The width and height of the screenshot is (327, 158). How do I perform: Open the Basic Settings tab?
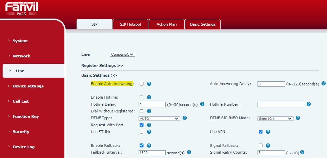[203, 24]
